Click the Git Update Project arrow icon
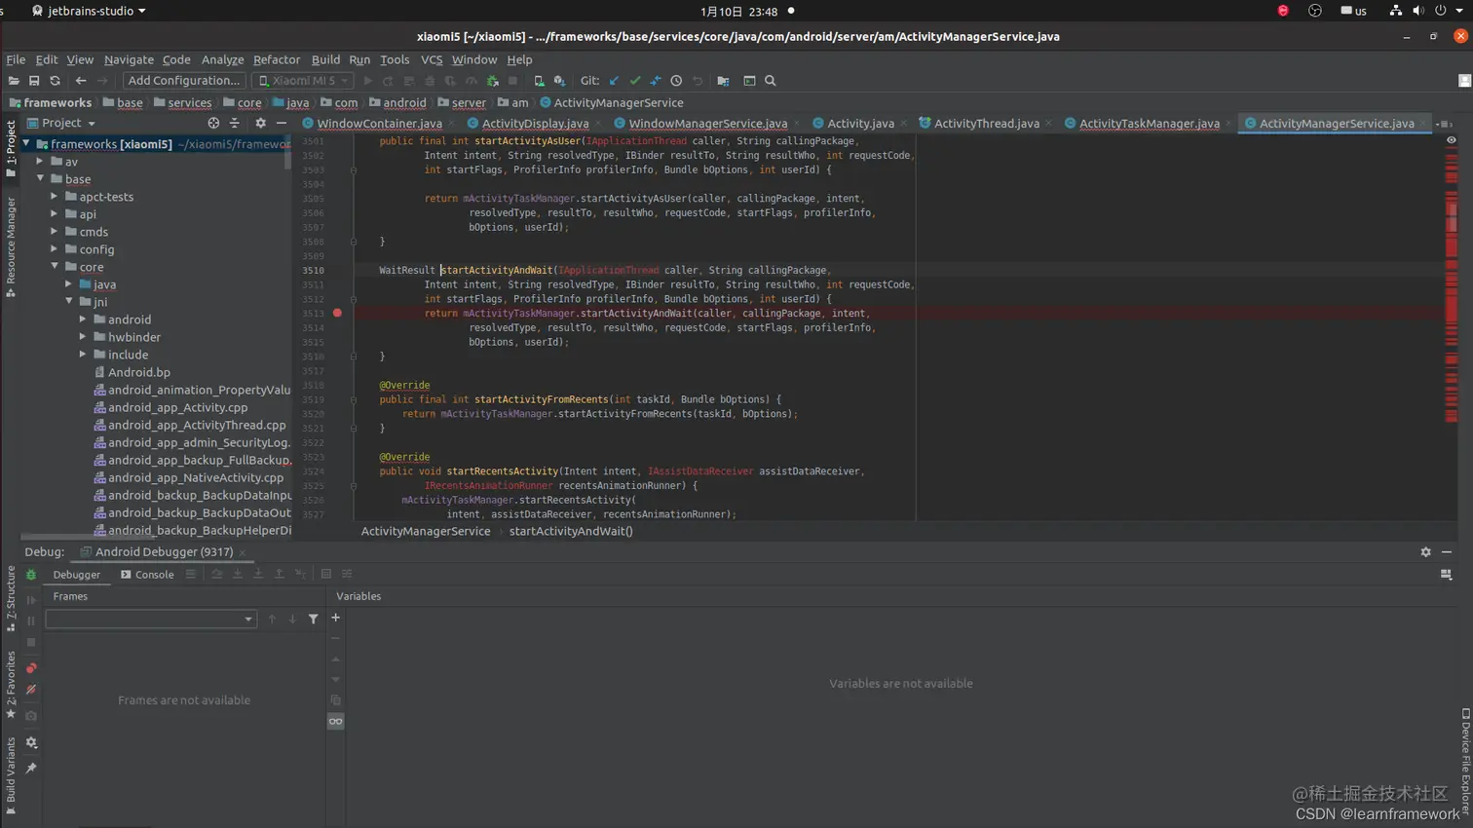 (614, 81)
